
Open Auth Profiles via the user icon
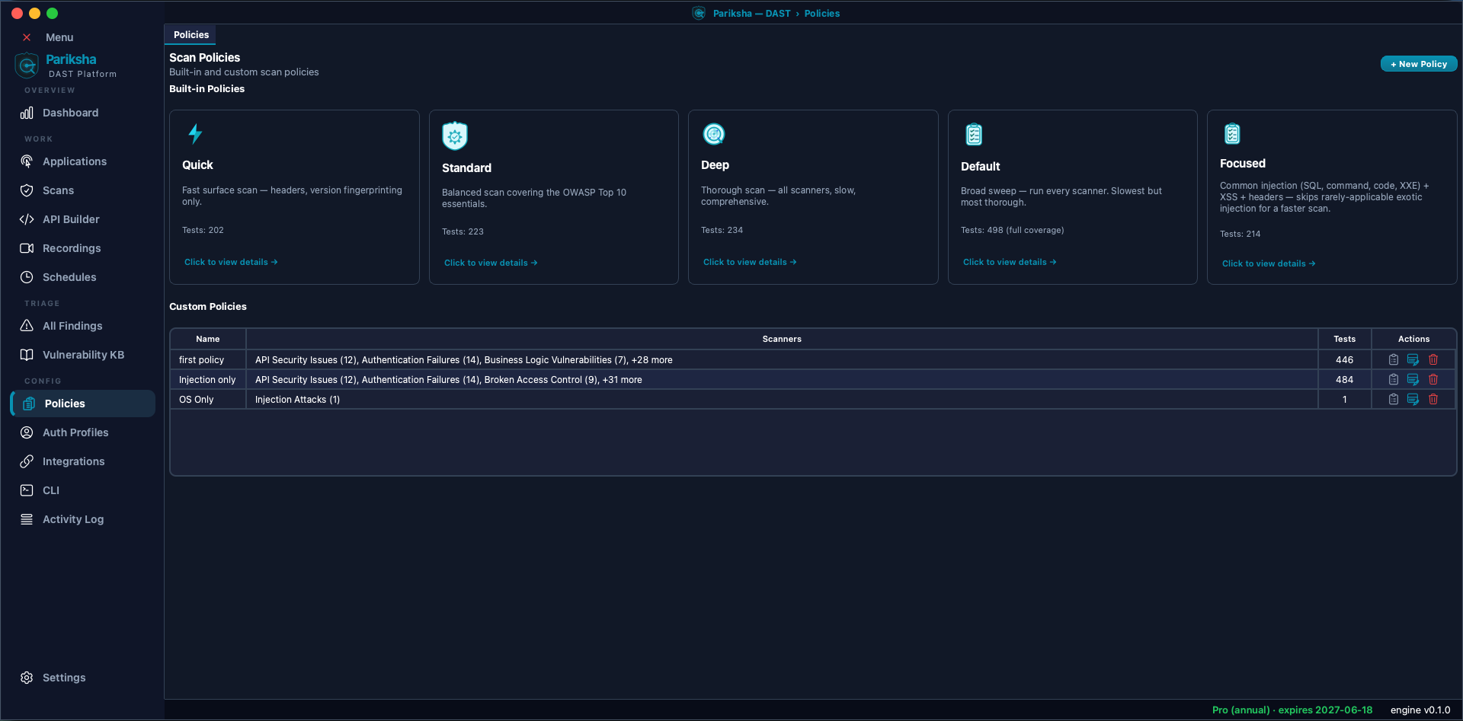coord(27,432)
